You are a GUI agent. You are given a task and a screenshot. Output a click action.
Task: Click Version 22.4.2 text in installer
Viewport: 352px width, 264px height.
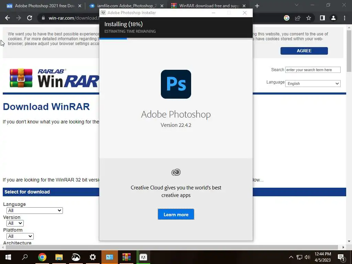pyautogui.click(x=176, y=125)
